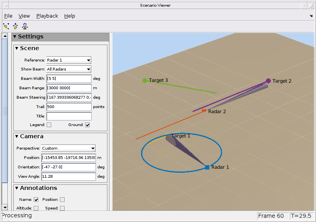This screenshot has width=316, height=222.
Task: Click the View Angle field
Action: coord(69,177)
